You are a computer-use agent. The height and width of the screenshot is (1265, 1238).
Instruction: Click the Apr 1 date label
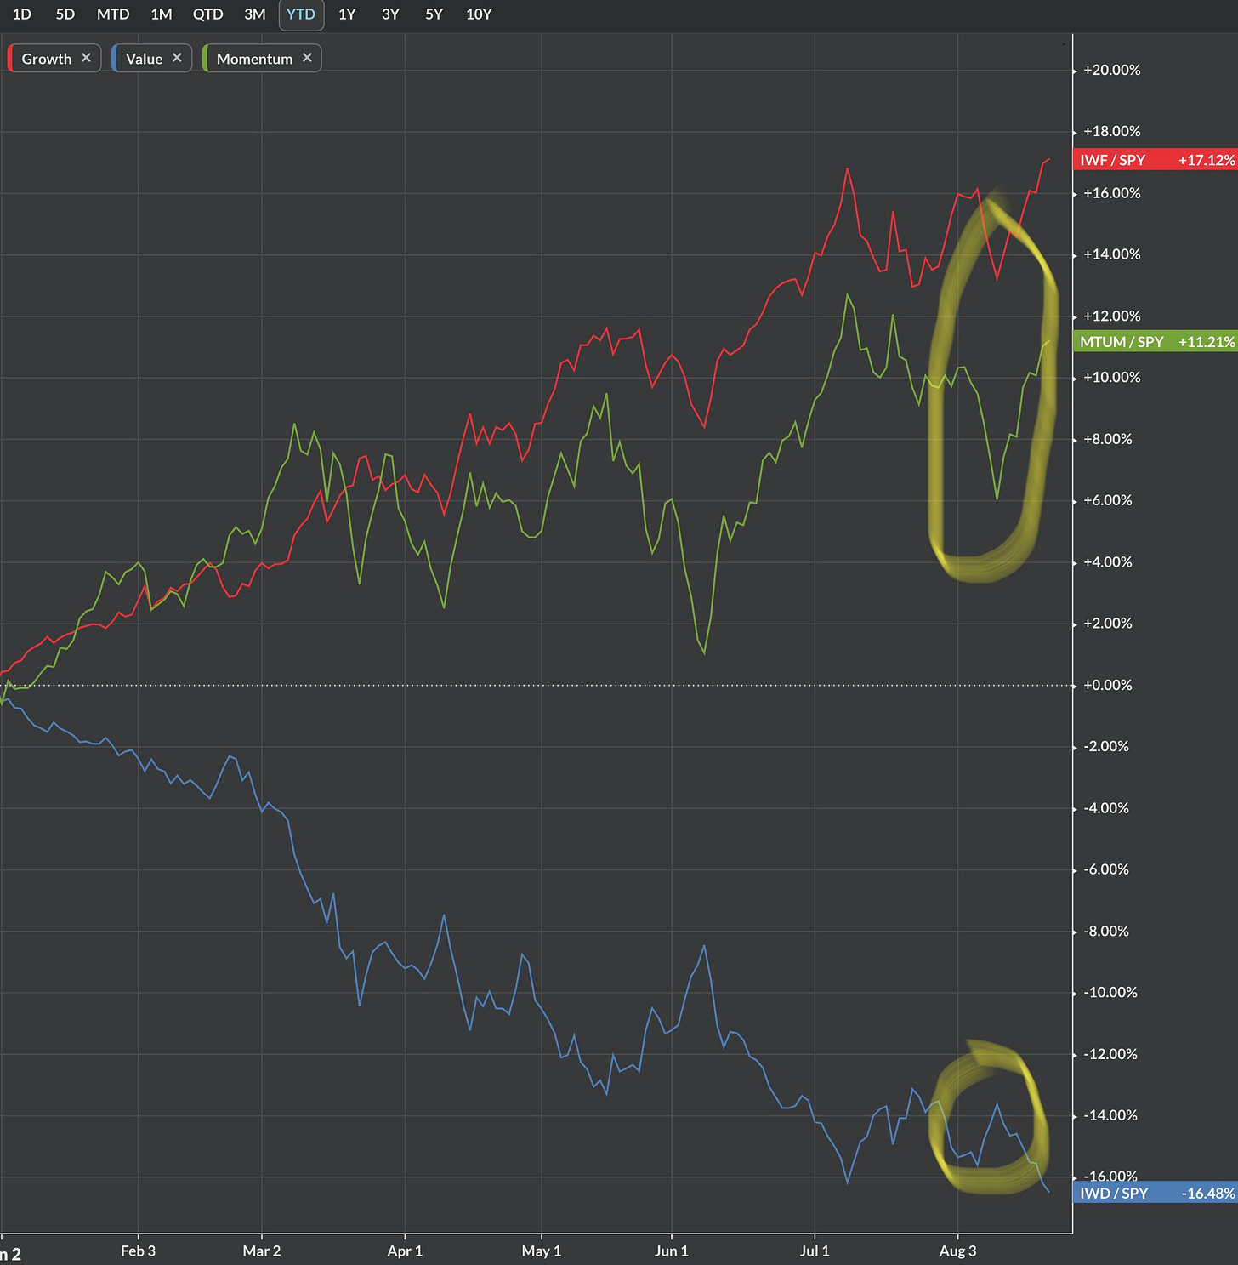pos(405,1251)
